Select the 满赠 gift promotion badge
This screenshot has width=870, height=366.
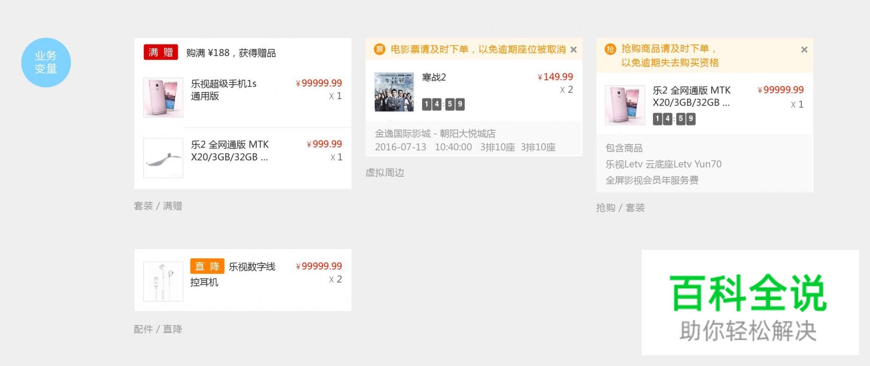[x=161, y=52]
